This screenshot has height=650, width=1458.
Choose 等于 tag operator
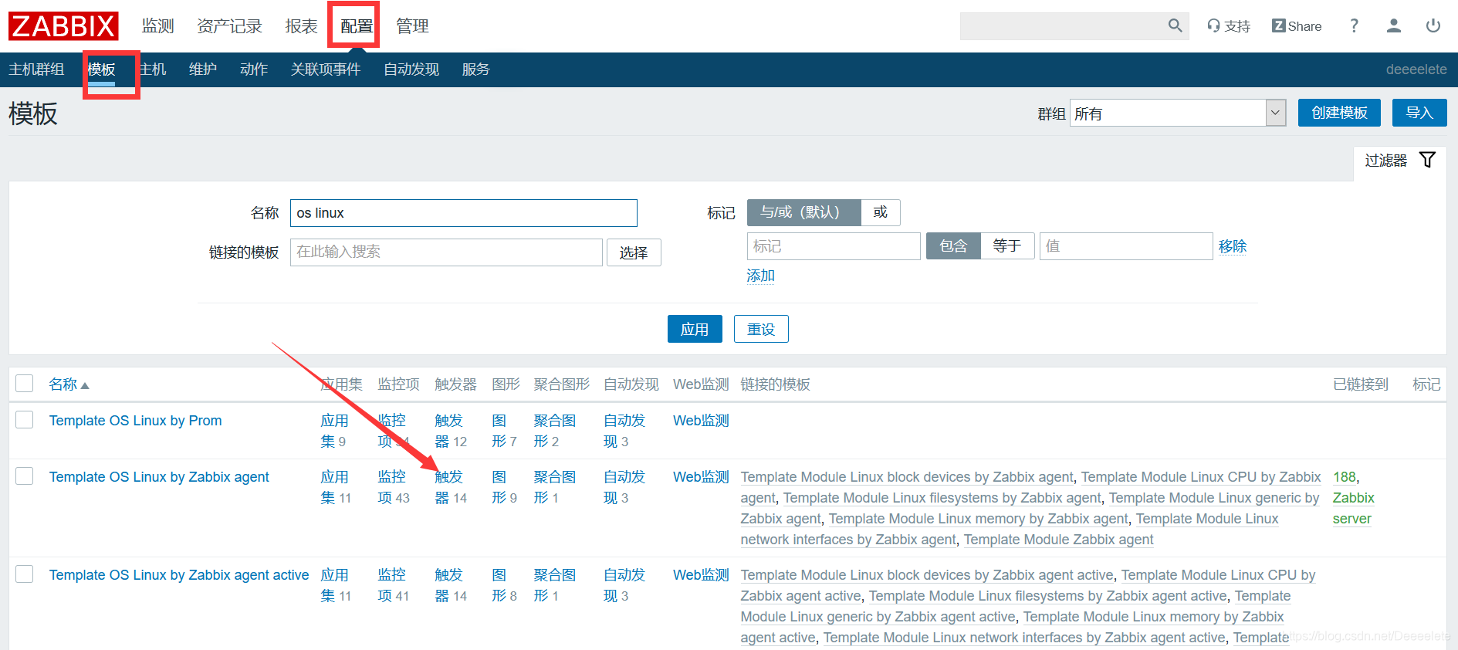(x=1007, y=246)
